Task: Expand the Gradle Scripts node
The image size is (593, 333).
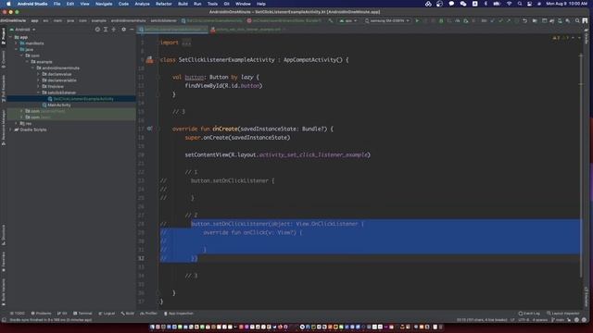Action: click(10, 129)
